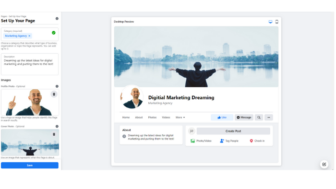Open the Photos tab in preview
The width and height of the screenshot is (336, 189).
[152, 118]
